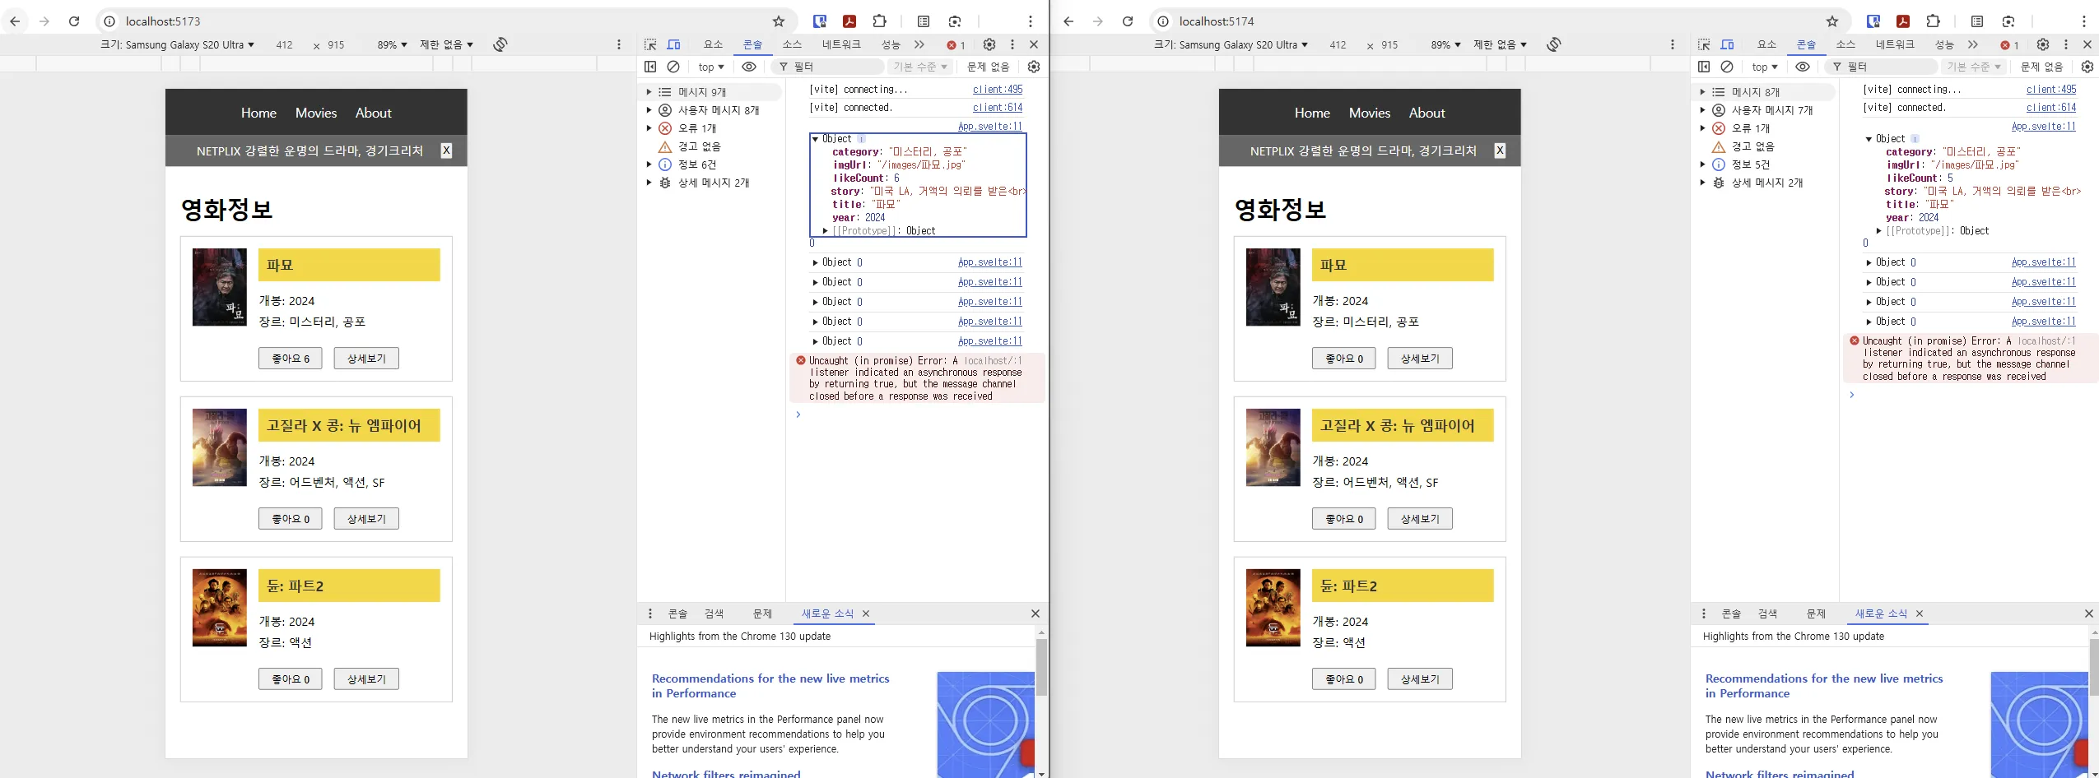The width and height of the screenshot is (2099, 778).
Task: Close '새로운 소식' drawer tab in right window
Action: point(1920,614)
